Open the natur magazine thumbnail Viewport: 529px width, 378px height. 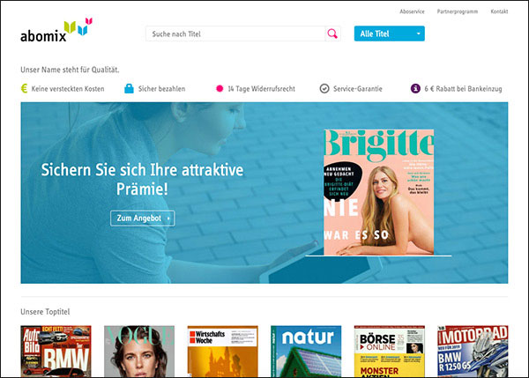click(x=306, y=351)
